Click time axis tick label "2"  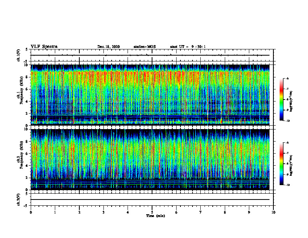tap(79, 212)
